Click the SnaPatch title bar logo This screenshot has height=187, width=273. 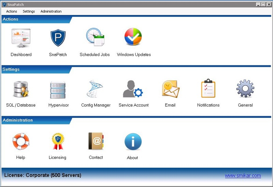[x=4, y=4]
